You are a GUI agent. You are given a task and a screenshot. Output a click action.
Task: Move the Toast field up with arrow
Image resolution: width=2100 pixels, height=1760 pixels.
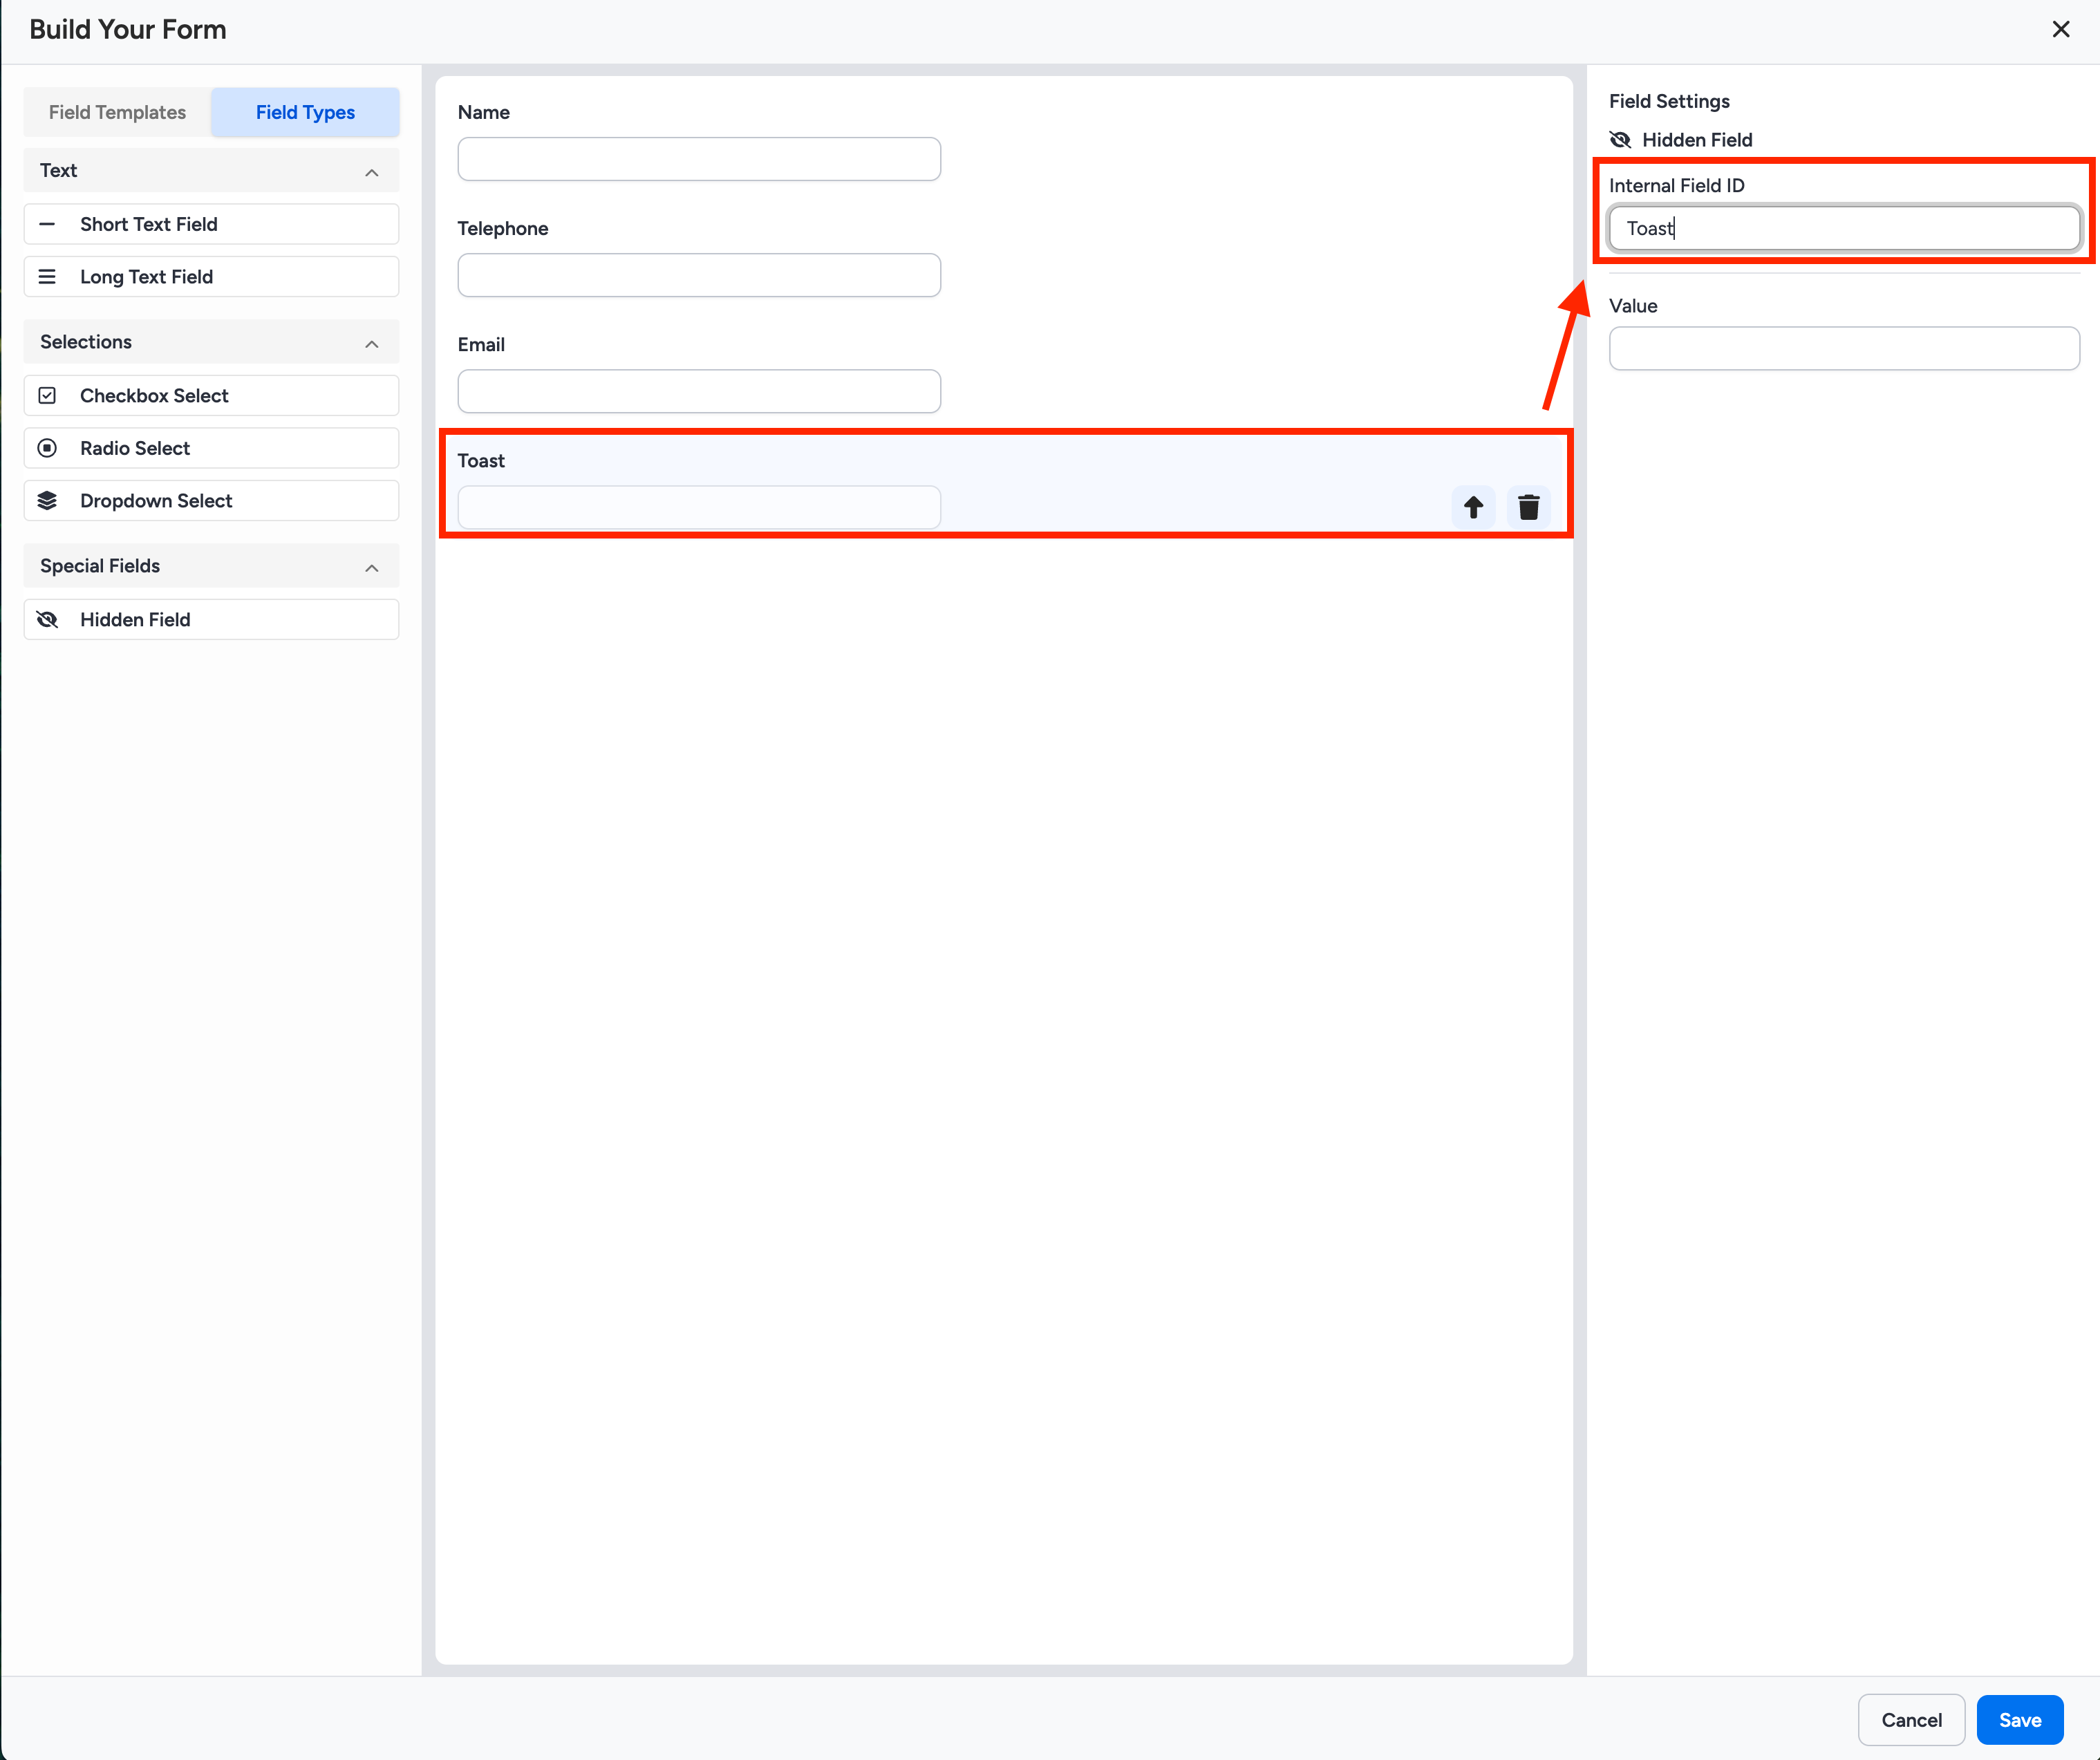(1473, 507)
